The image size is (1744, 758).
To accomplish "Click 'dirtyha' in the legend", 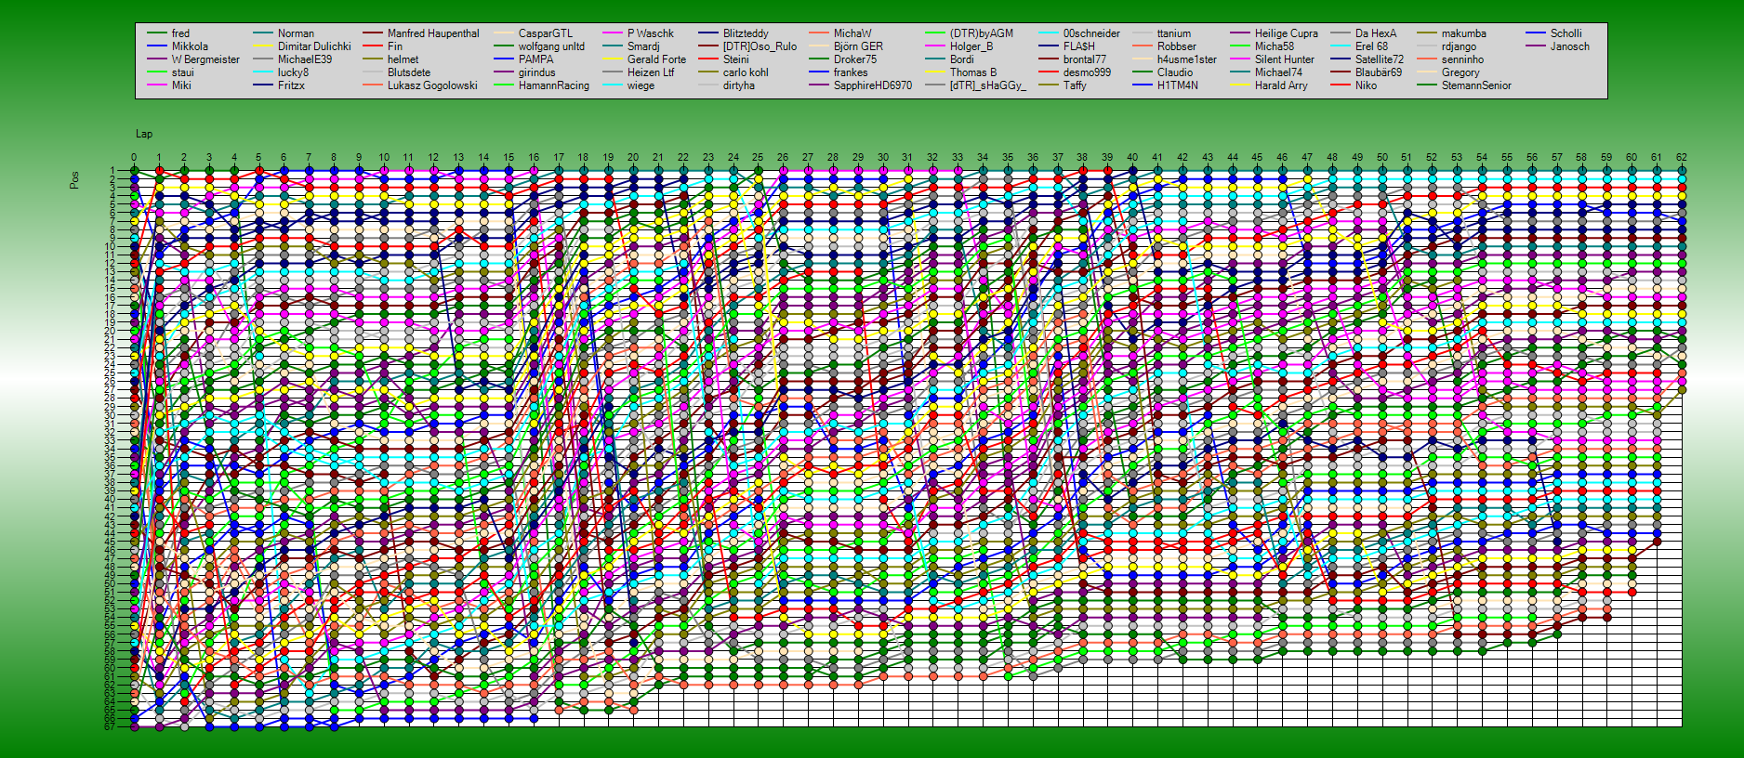I will (739, 85).
